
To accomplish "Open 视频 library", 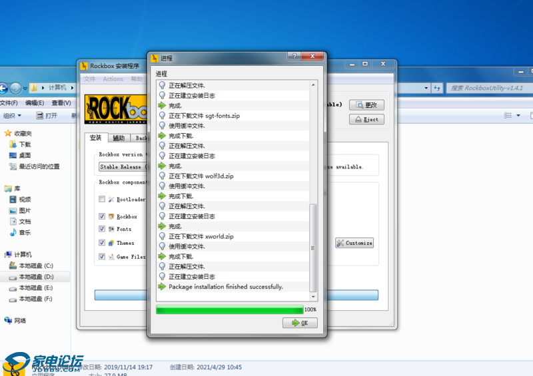I will pyautogui.click(x=25, y=200).
